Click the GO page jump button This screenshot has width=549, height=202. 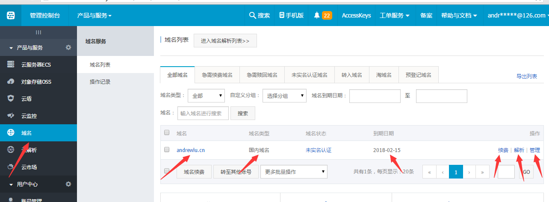point(527,172)
